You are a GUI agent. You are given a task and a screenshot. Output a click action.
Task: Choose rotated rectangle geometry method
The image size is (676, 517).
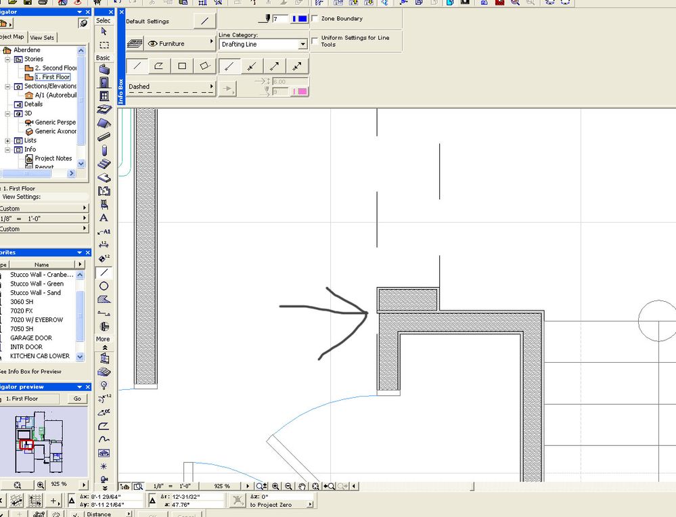tap(204, 66)
